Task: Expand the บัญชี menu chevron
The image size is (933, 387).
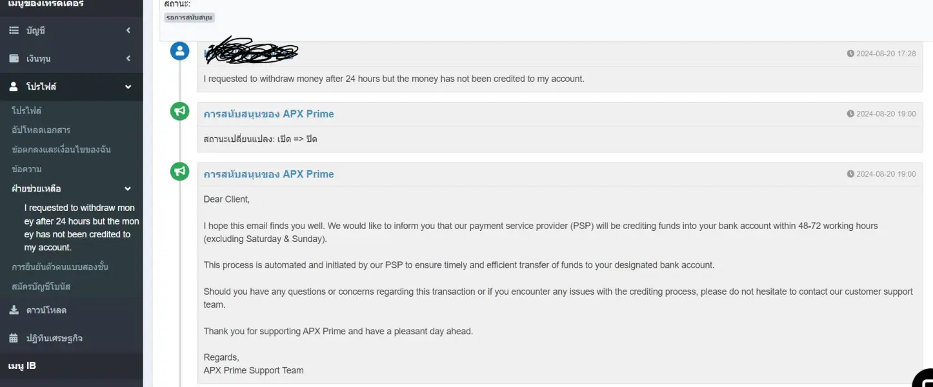Action: (128, 30)
